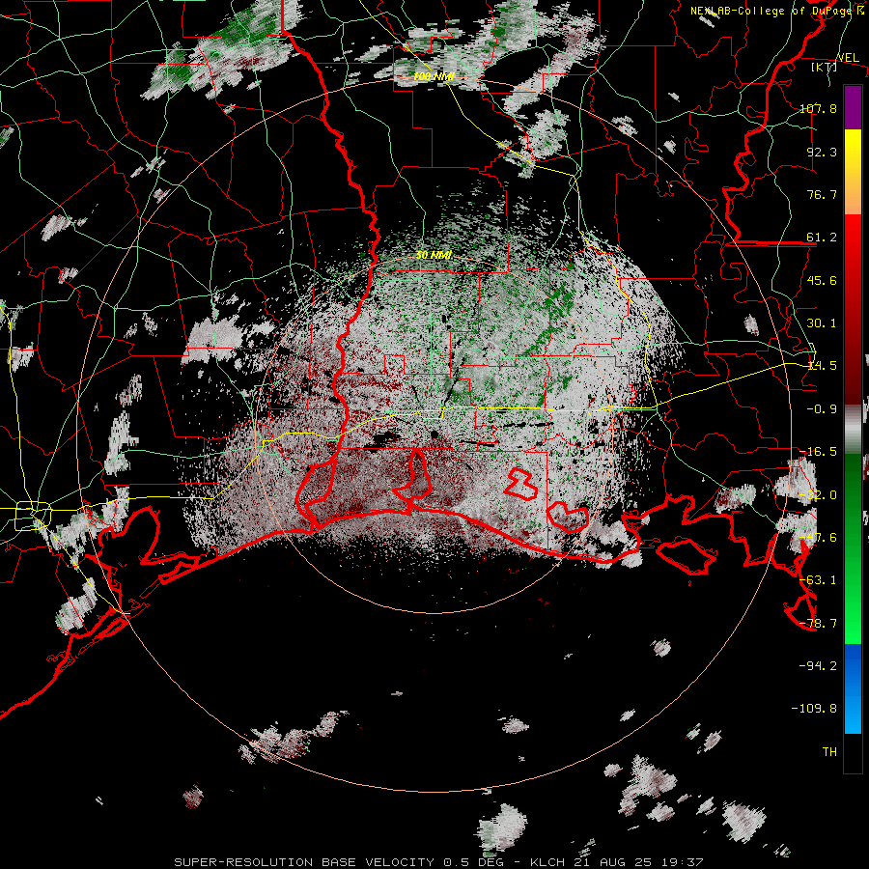This screenshot has height=869, width=869.
Task: Click the 50 NMI range ring label
Action: (x=434, y=255)
